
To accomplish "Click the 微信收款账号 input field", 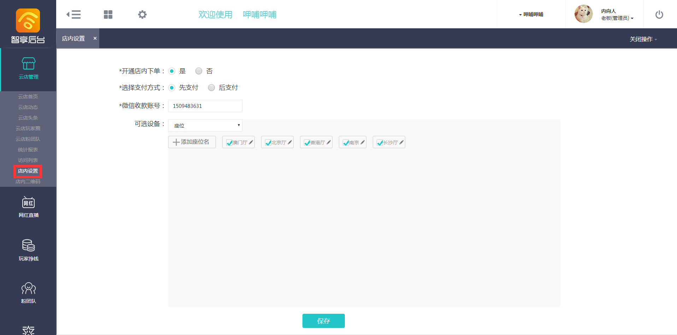I will point(205,106).
